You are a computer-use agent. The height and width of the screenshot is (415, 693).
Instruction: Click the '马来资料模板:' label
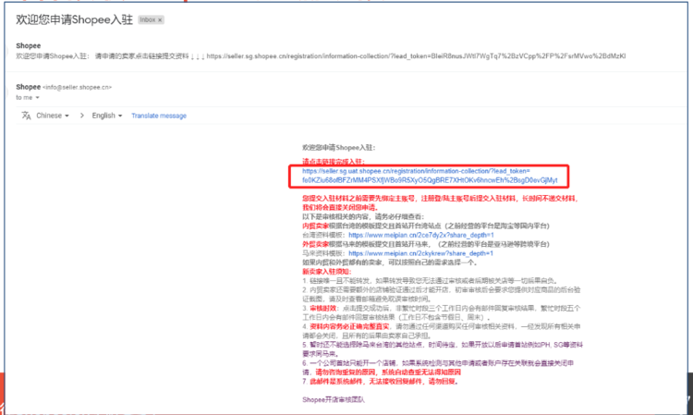[x=324, y=253]
